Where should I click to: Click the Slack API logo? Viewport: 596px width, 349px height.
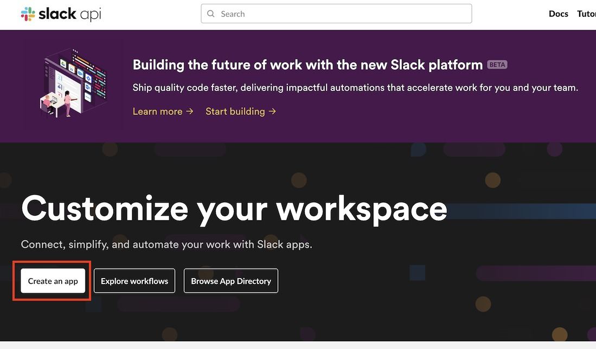pyautogui.click(x=61, y=14)
